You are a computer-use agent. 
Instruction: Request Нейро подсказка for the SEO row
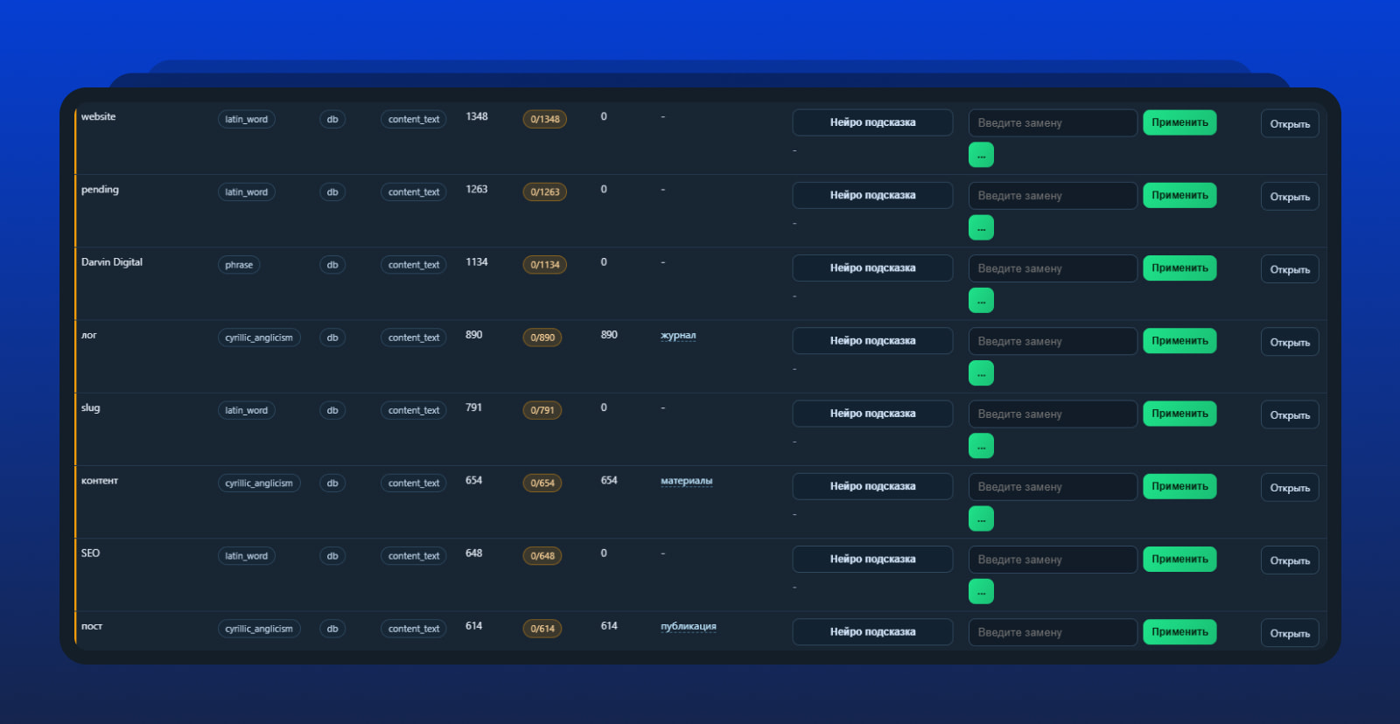[x=872, y=559]
